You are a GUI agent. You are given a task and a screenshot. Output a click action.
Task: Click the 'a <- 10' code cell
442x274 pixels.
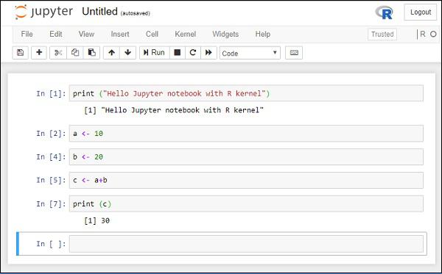coord(246,134)
